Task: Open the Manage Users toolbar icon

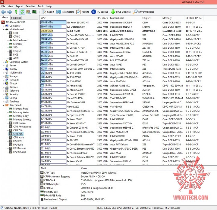Action: [28, 12]
